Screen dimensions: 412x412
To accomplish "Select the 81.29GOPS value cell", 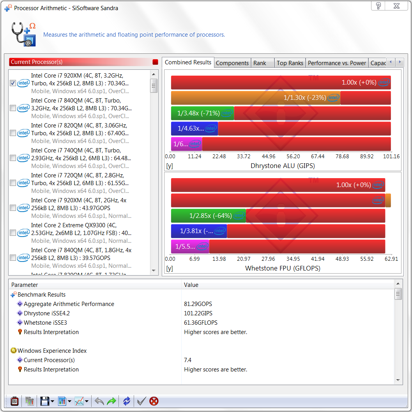I will [x=198, y=304].
